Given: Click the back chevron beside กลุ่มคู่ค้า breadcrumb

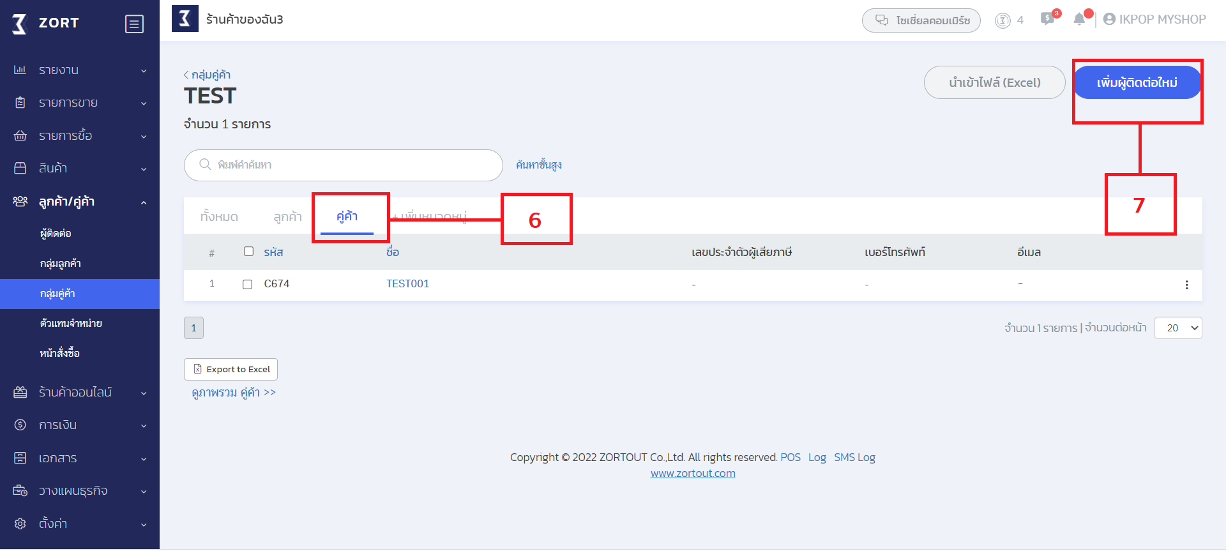Looking at the screenshot, I should click(x=186, y=75).
